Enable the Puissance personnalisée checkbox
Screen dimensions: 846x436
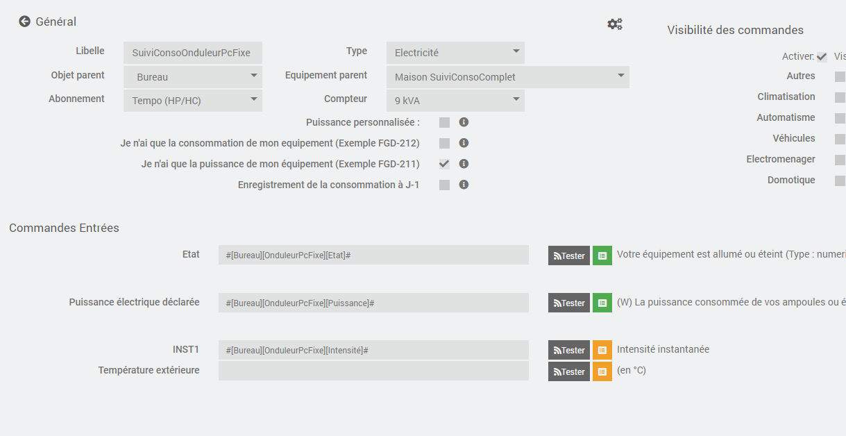[x=444, y=123]
